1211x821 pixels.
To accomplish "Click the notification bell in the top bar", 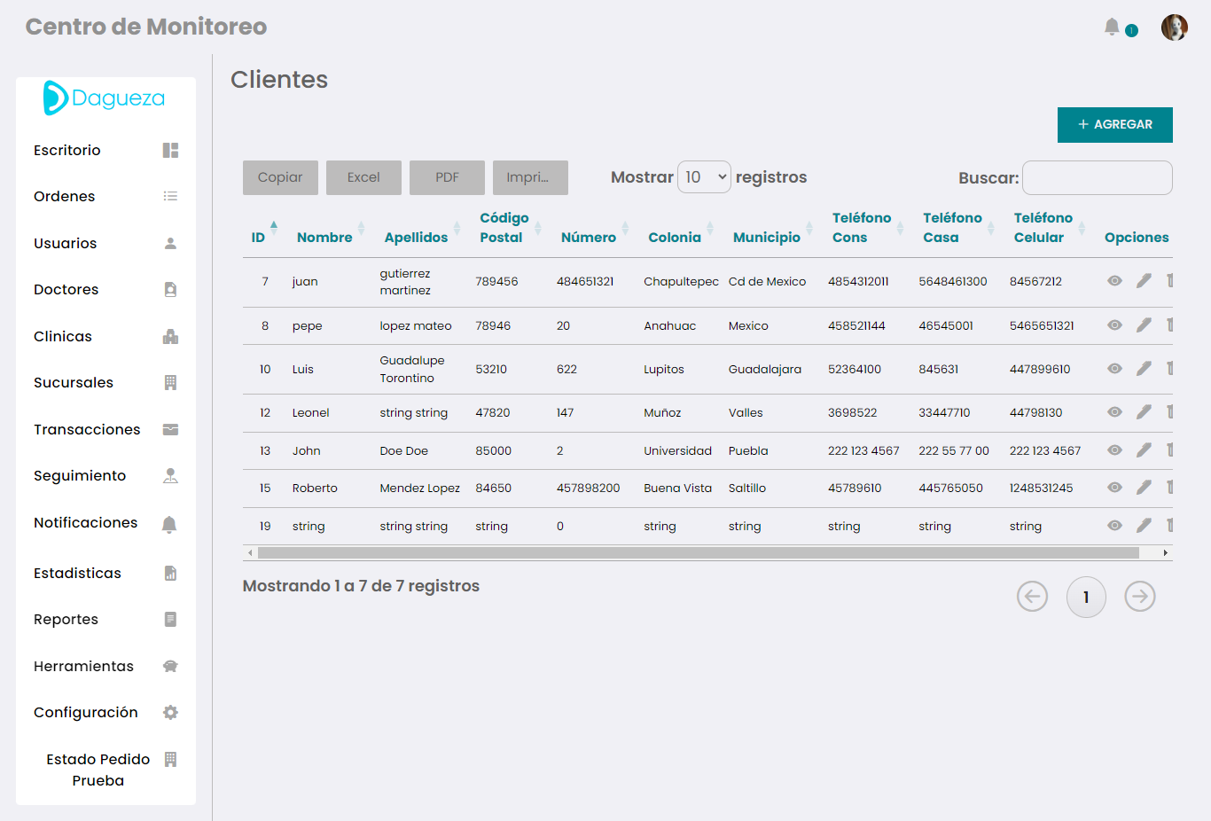I will 1112,27.
